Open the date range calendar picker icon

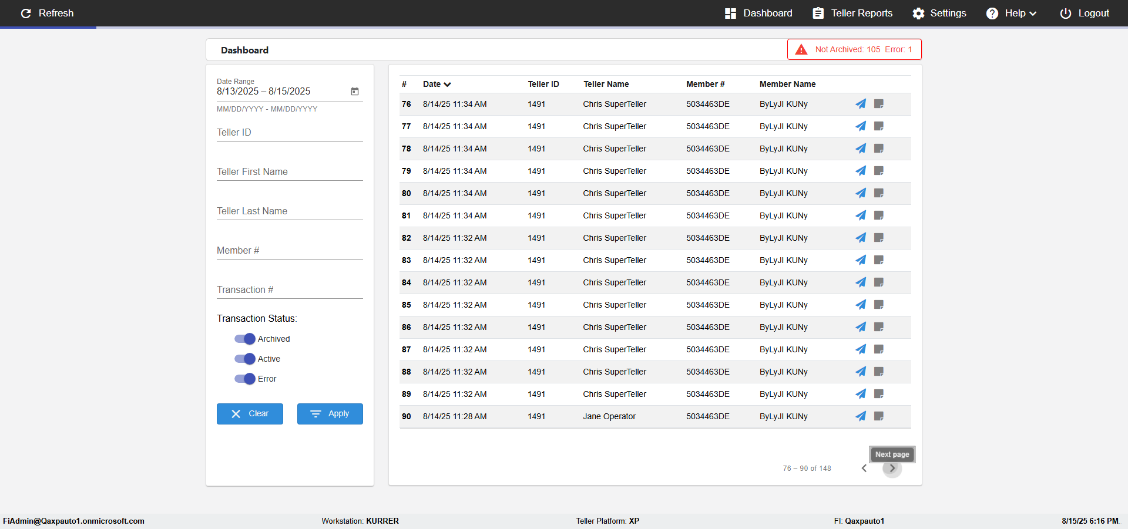point(355,91)
